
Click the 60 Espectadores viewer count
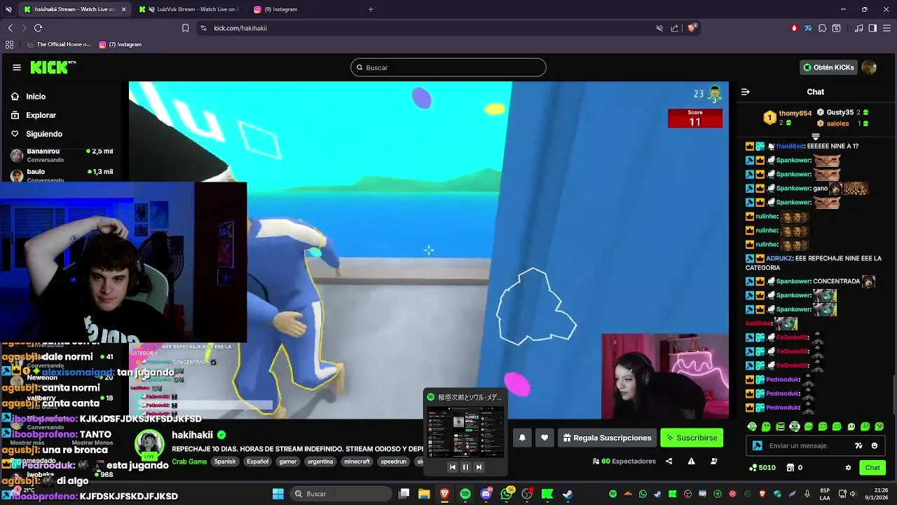click(x=624, y=462)
